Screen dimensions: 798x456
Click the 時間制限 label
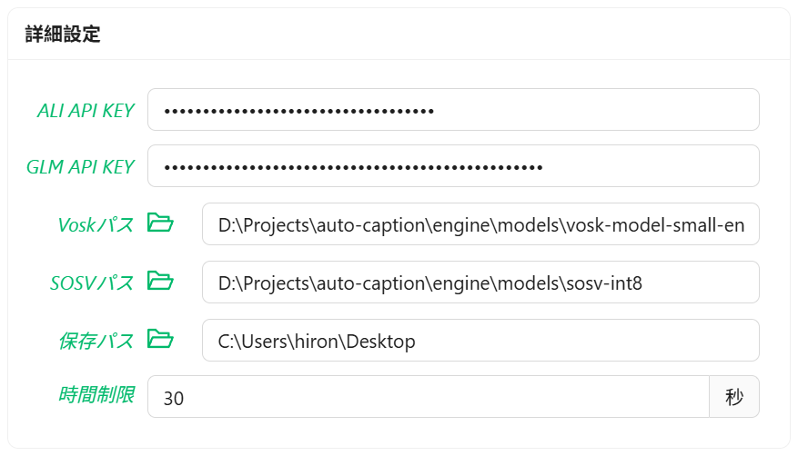[x=96, y=395]
